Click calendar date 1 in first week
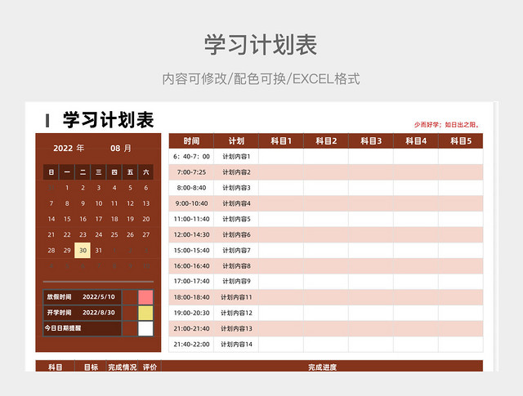523x396 pixels. (67, 188)
